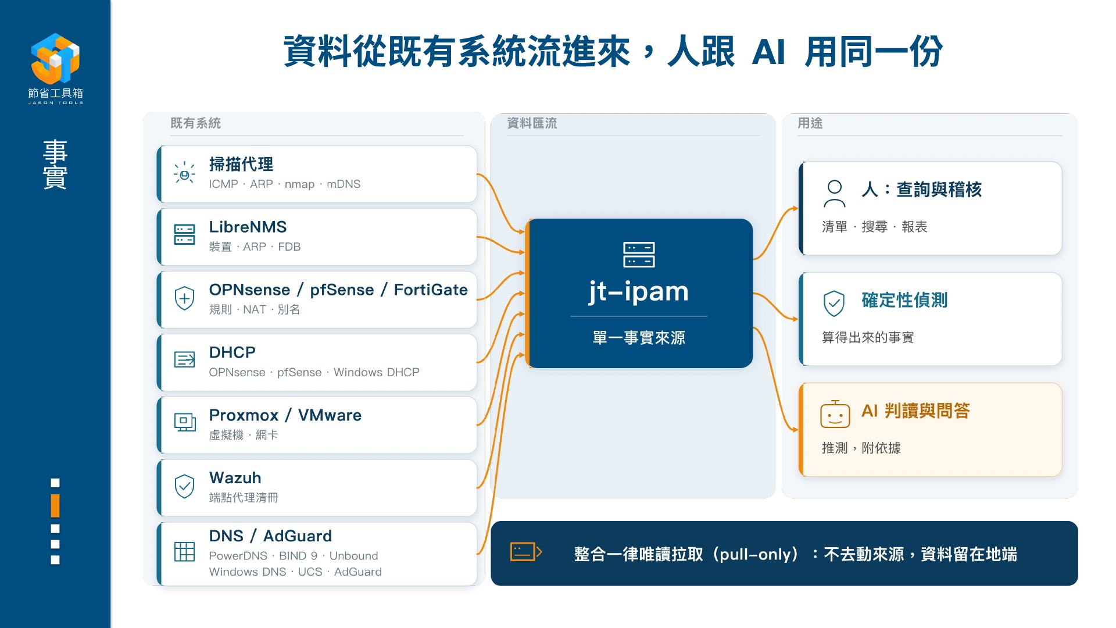
Task: Click '虛擬機 · 網卡' subtitle
Action: [x=244, y=435]
